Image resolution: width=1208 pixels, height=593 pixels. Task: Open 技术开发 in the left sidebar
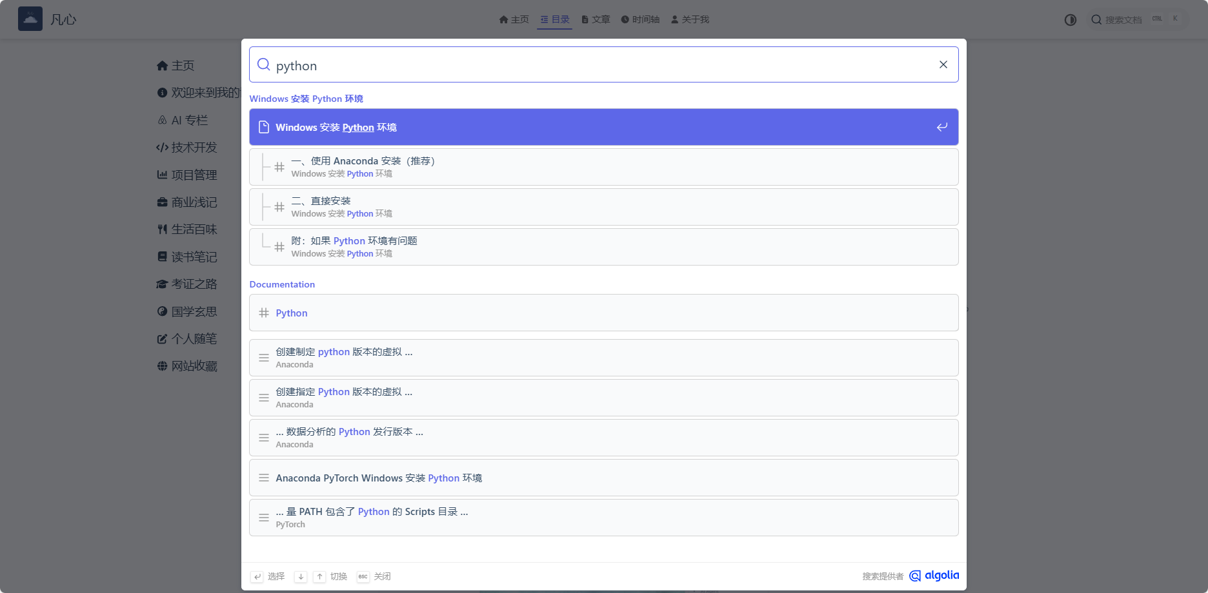pos(186,148)
